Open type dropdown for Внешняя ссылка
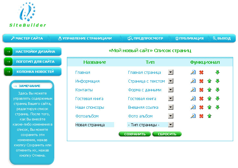This screenshot has width=238, height=168. (x=171, y=107)
